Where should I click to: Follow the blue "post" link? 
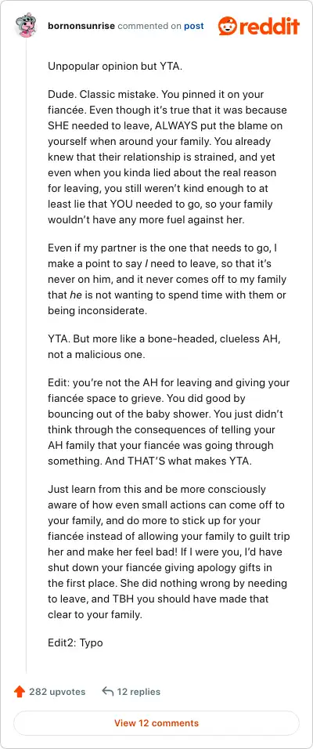(194, 27)
